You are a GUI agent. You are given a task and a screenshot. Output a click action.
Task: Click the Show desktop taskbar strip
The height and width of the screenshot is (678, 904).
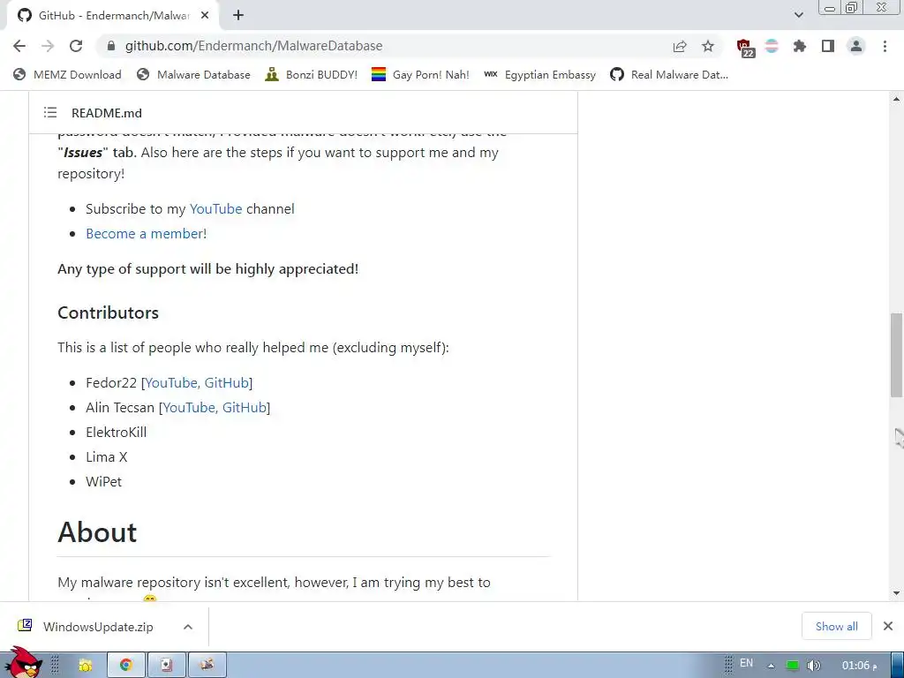[x=897, y=666]
